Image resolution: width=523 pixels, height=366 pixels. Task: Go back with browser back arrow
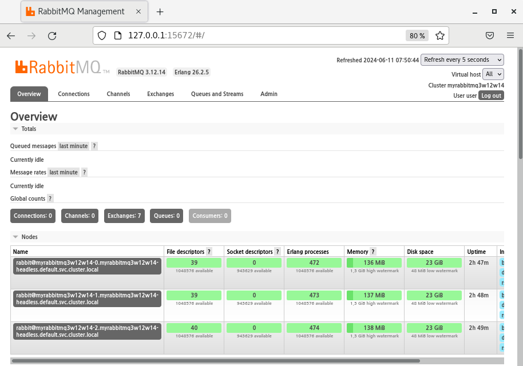click(x=11, y=35)
